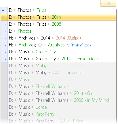Open the Moby music folder entry
Image resolution: width=118 pixels, height=124 pixels.
pos(41,66)
